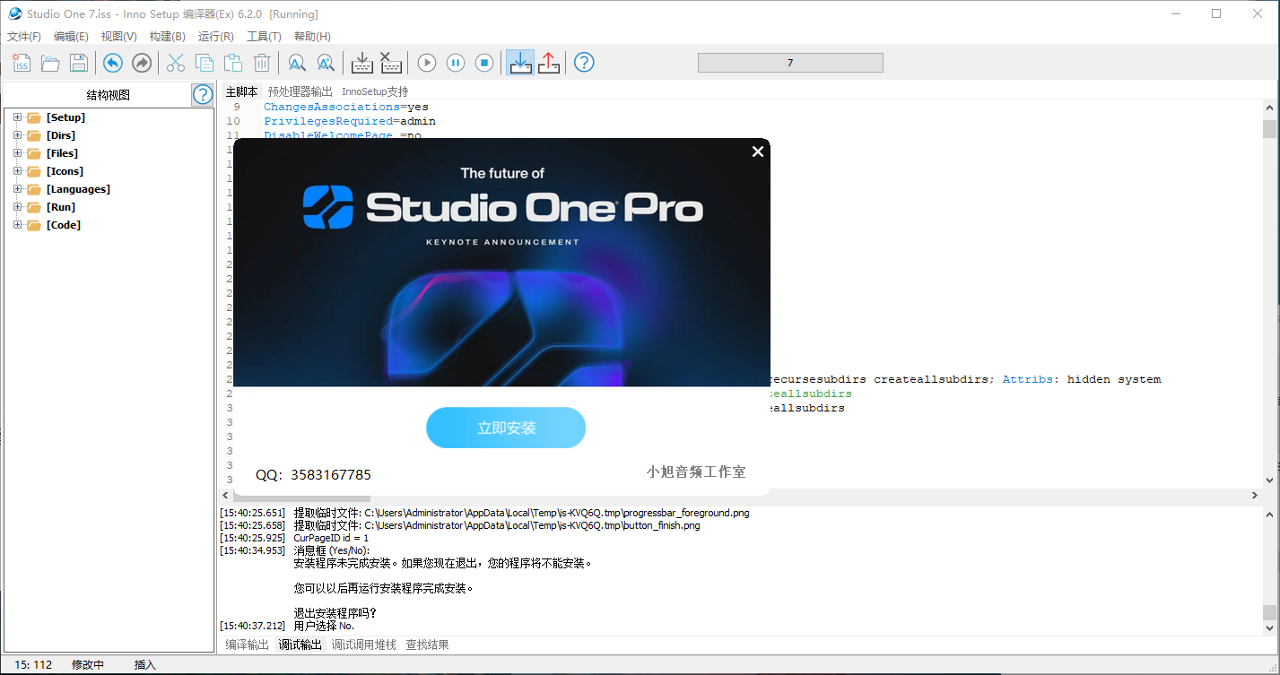The height and width of the screenshot is (675, 1280).
Task: Click the Paste icon
Action: [x=232, y=63]
